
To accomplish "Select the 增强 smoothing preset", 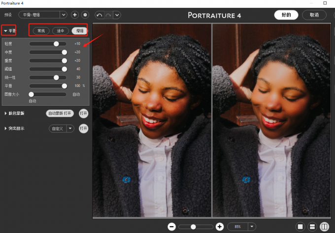I will click(80, 31).
